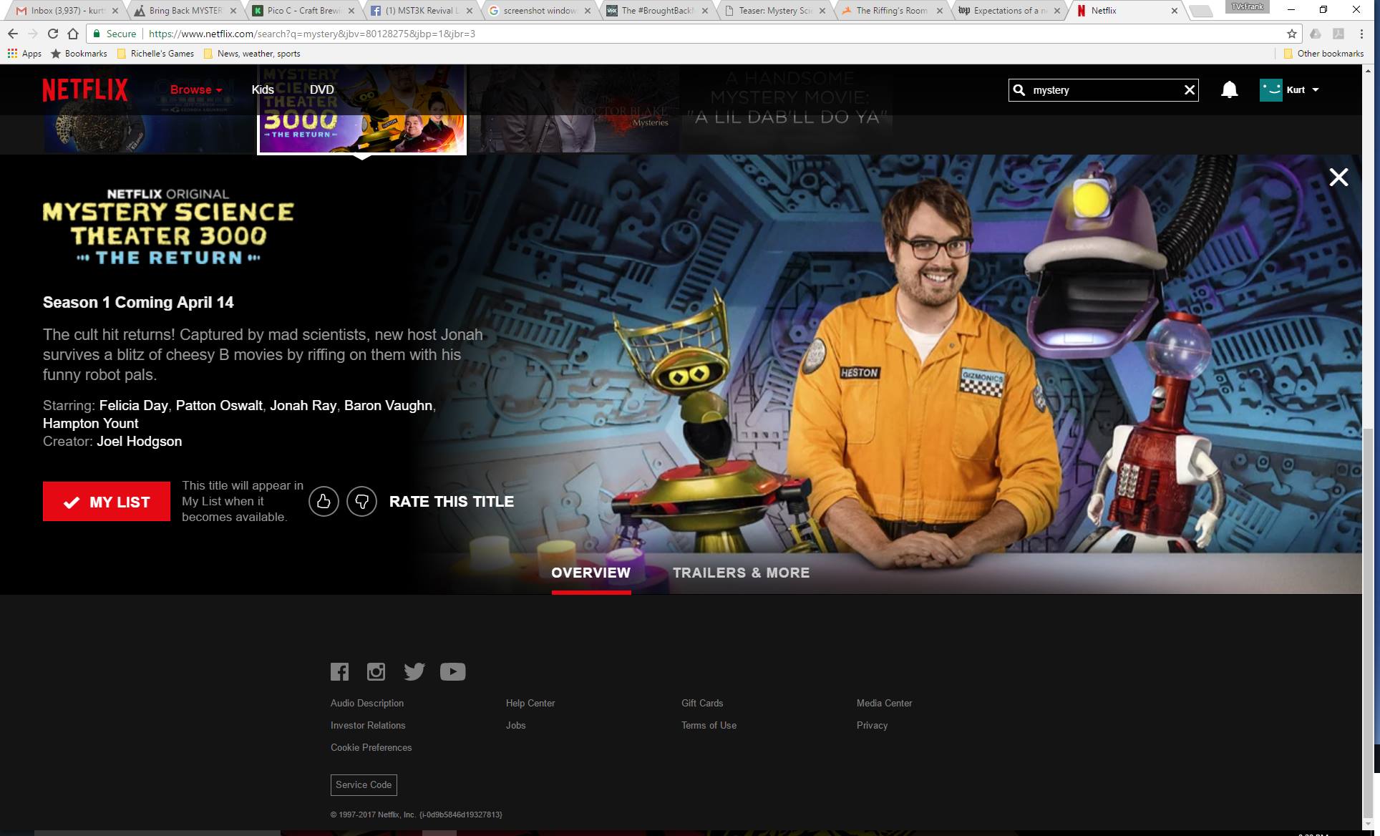Open Netflix's YouTube icon link
1380x836 pixels.
452,671
